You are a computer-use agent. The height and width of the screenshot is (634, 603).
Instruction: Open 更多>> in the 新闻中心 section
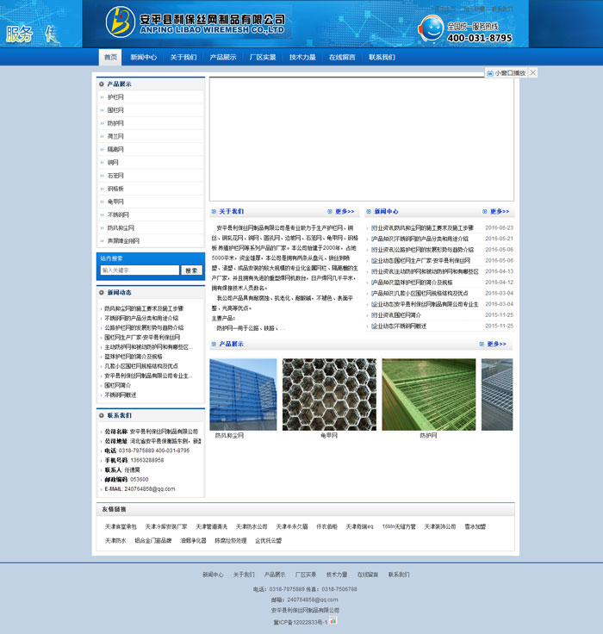point(497,211)
